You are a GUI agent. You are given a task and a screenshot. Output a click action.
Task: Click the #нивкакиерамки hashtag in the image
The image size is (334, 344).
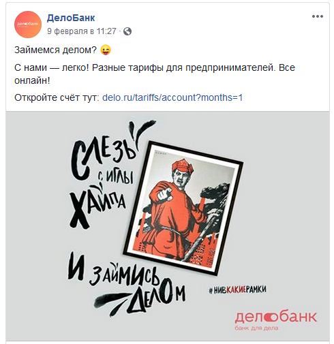[237, 290]
